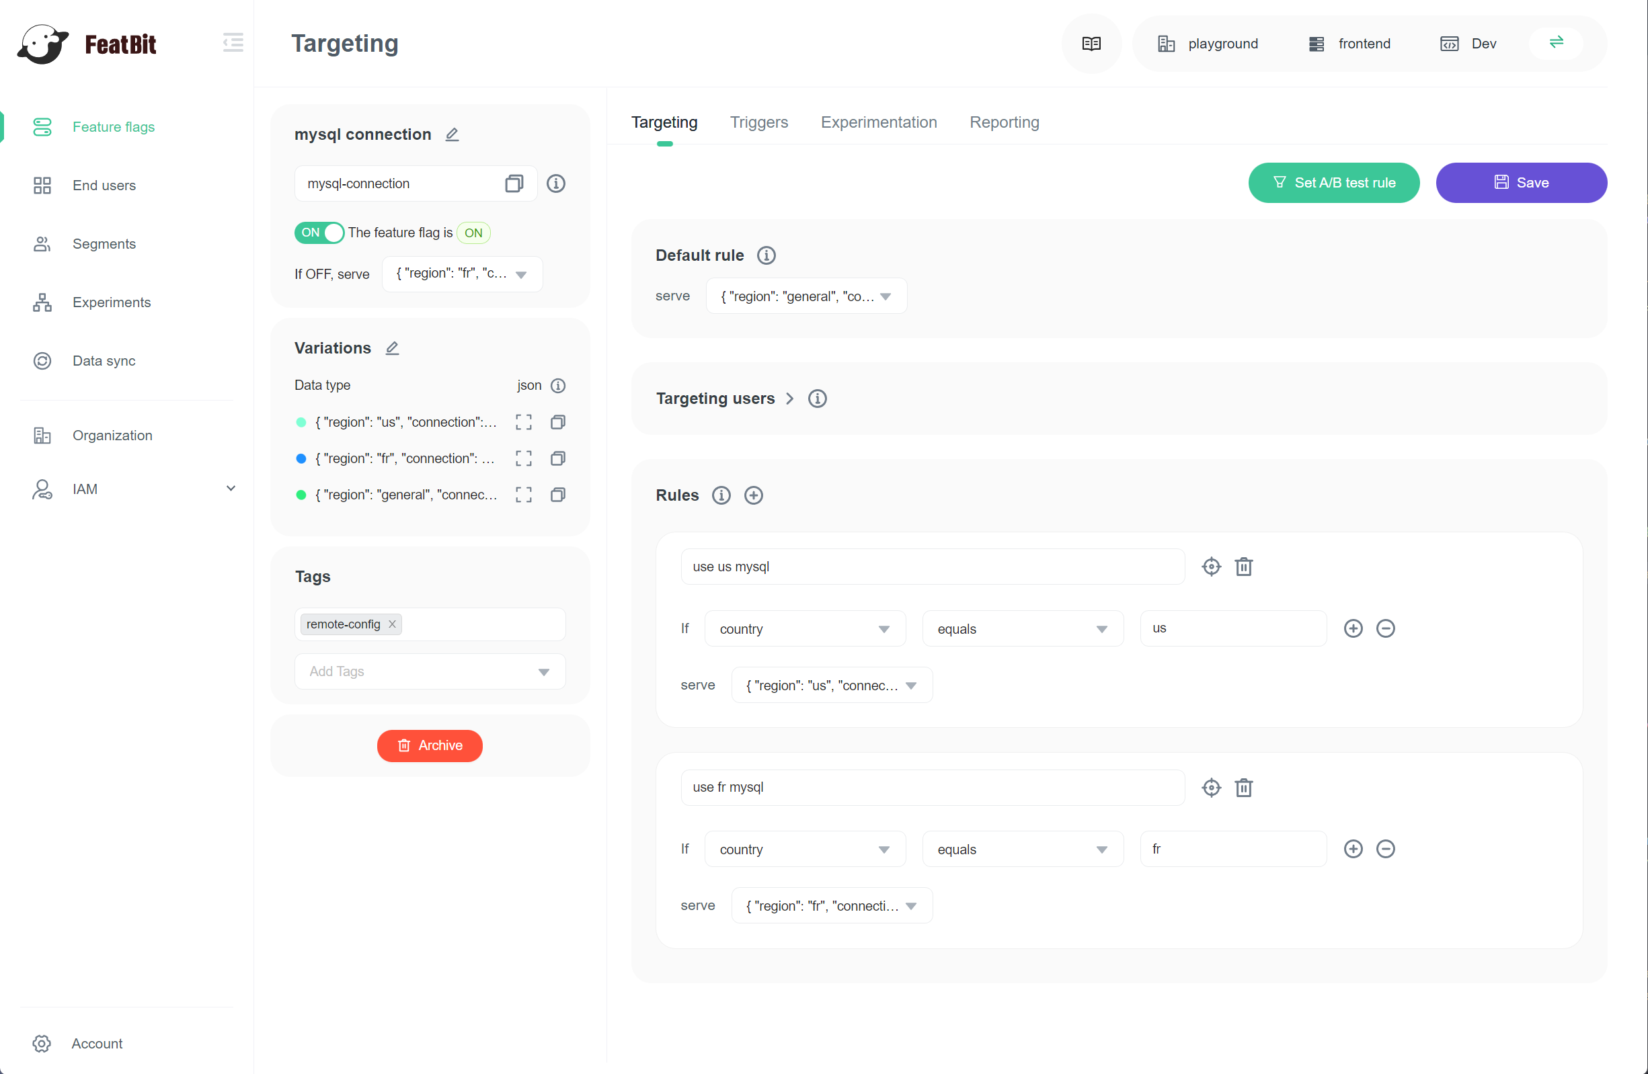Open the documentation book icon
This screenshot has height=1074, width=1648.
point(1091,44)
